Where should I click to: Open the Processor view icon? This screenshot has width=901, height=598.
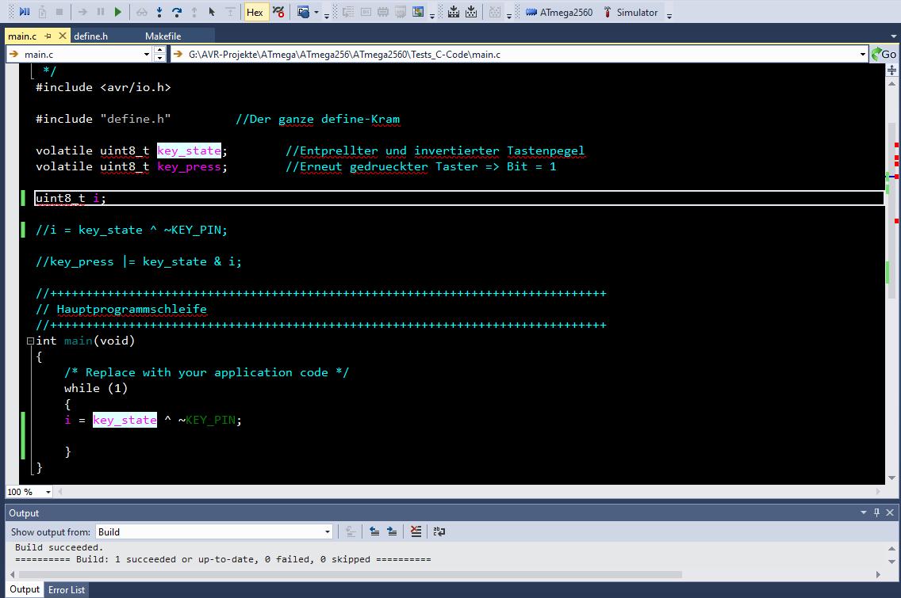(x=401, y=11)
